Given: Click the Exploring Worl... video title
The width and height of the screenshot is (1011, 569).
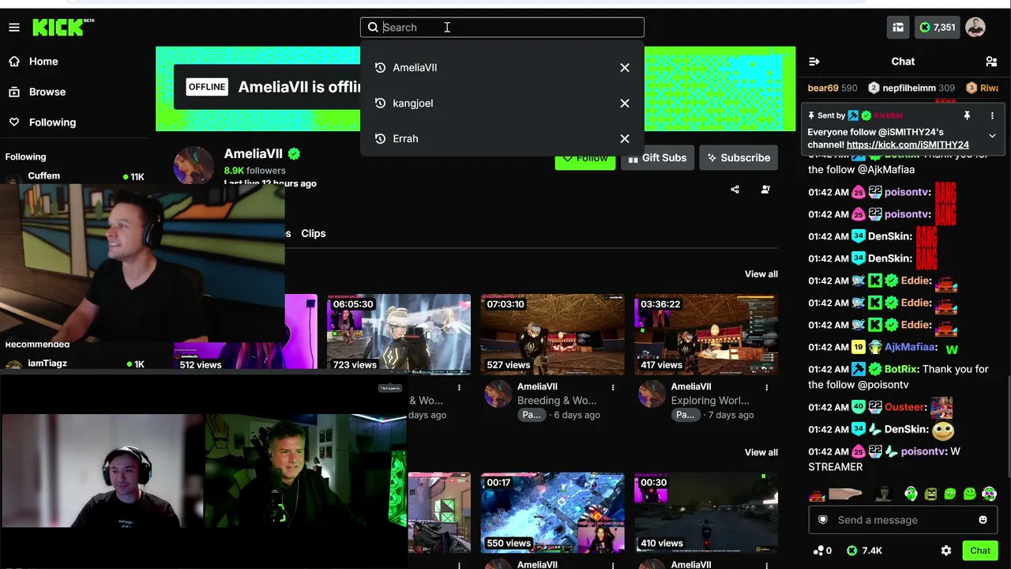Looking at the screenshot, I should 710,401.
